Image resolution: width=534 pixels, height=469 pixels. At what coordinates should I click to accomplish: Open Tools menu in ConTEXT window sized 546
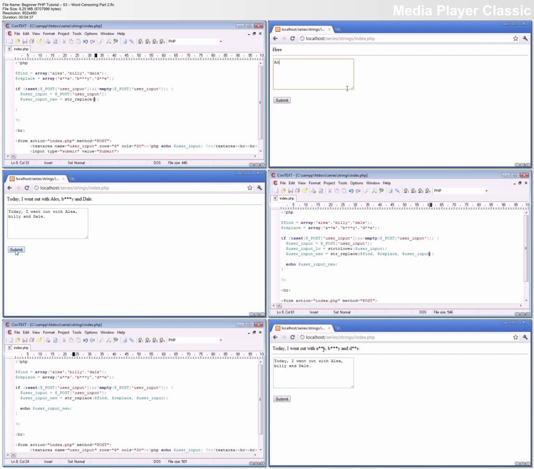click(x=342, y=183)
